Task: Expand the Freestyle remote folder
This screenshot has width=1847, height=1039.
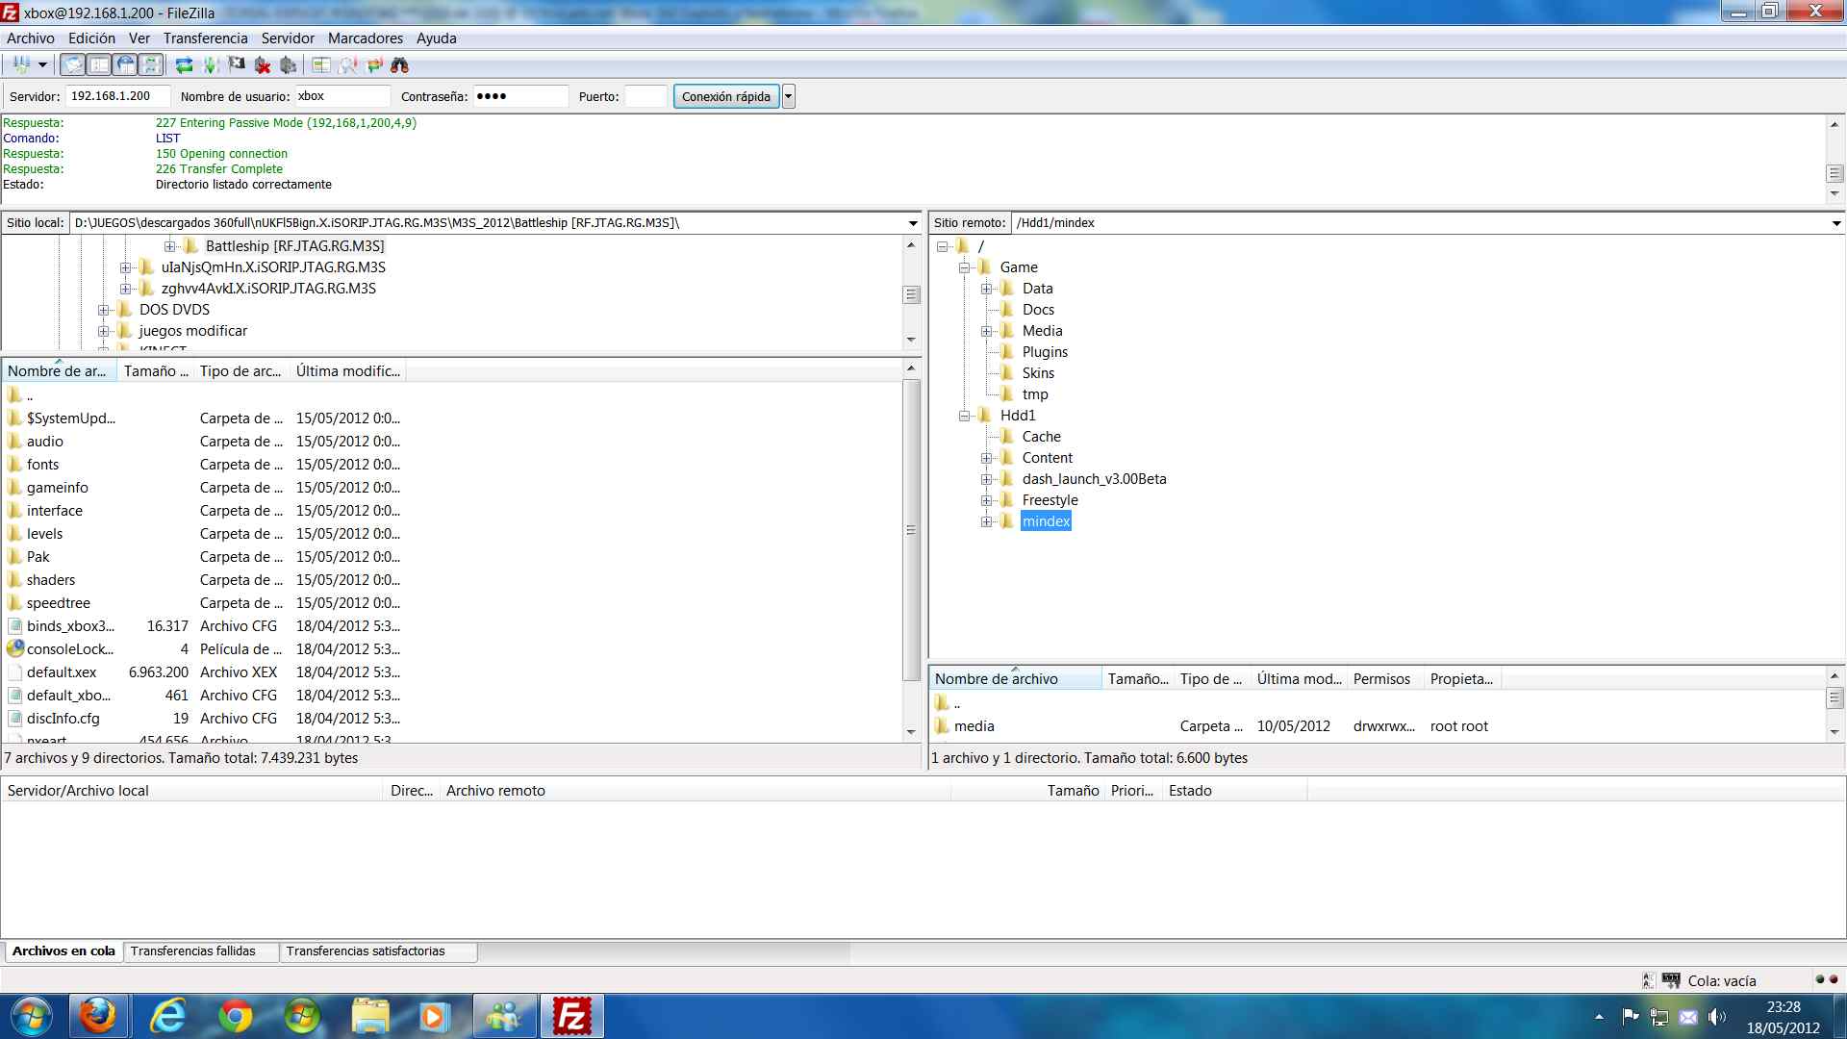Action: coord(986,500)
